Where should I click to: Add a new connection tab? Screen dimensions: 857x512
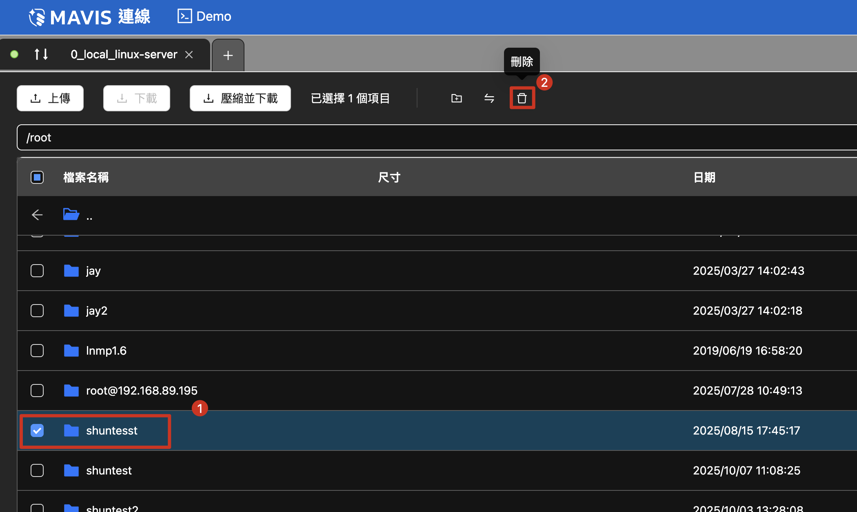pyautogui.click(x=228, y=55)
